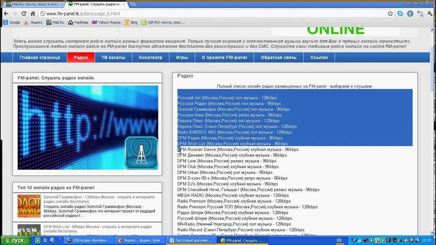Select DFM Love релакс музыка station
436x245 pixels.
pyautogui.click(x=227, y=161)
